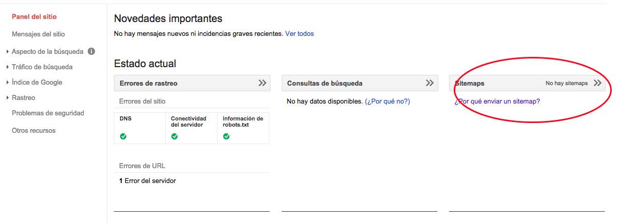
Task: Click ¿Por qué enviar un sitemap? link
Action: 497,102
